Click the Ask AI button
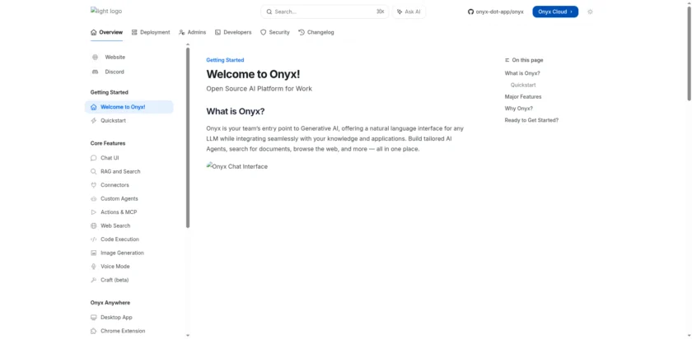The height and width of the screenshot is (339, 692). (409, 12)
